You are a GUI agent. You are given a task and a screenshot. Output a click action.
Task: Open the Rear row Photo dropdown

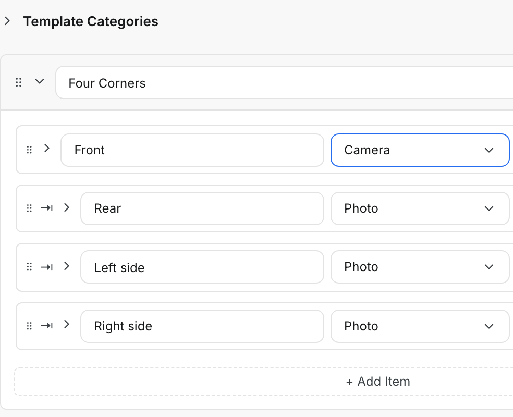pos(420,208)
